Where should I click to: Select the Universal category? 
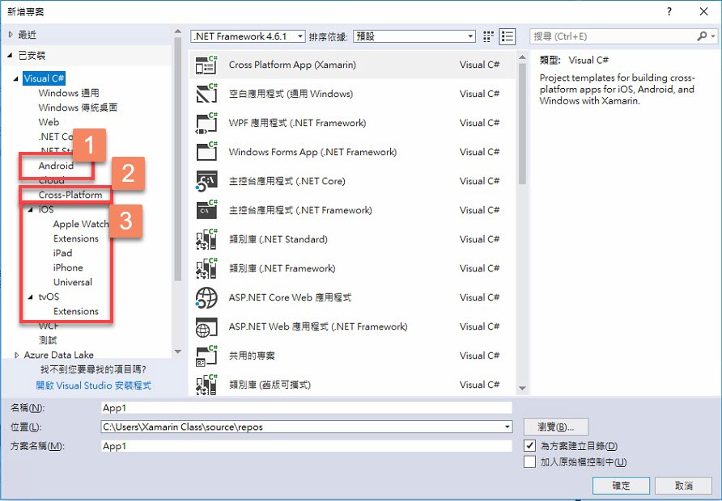point(73,282)
